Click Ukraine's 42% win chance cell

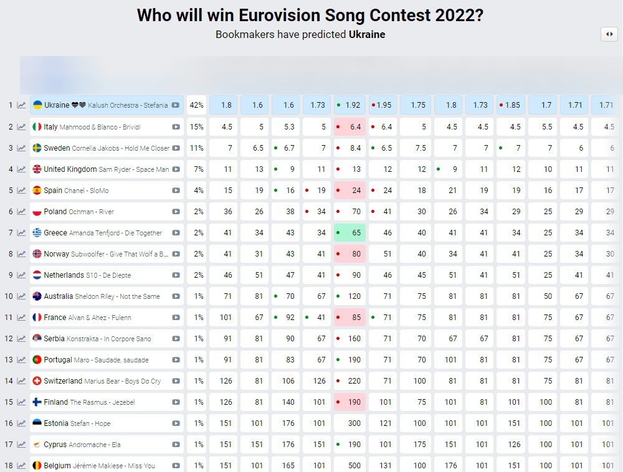click(197, 105)
